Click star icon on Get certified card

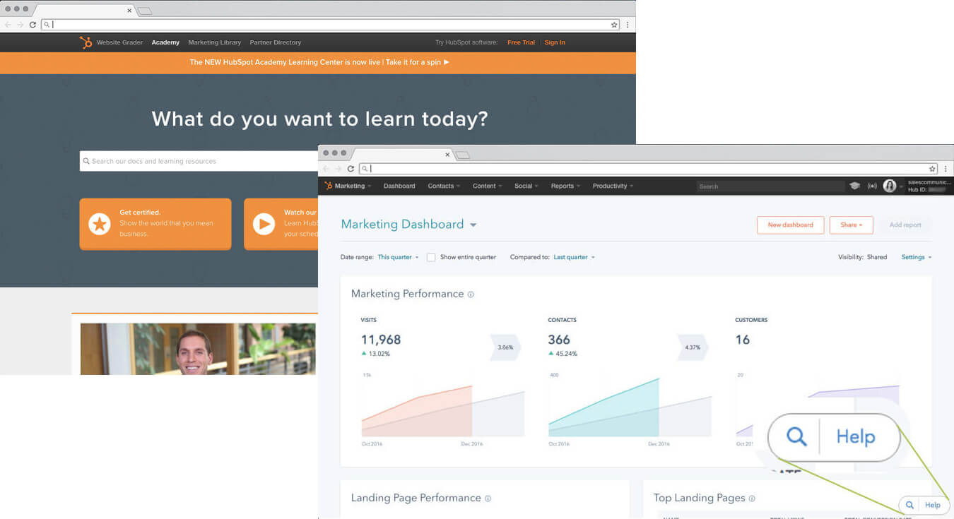(99, 224)
